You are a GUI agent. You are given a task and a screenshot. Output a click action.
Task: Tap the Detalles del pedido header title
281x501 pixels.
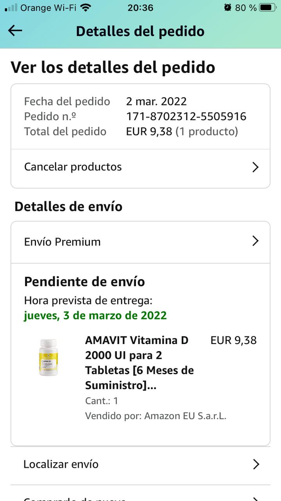(x=140, y=31)
